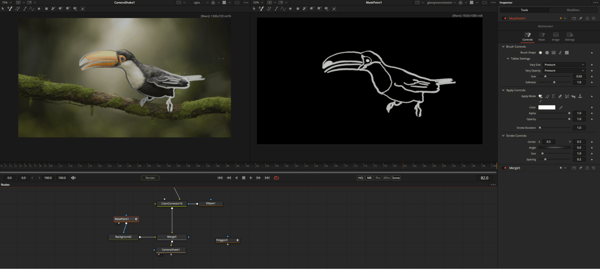Open the Controls tab of MaskPaint1

coord(527,37)
